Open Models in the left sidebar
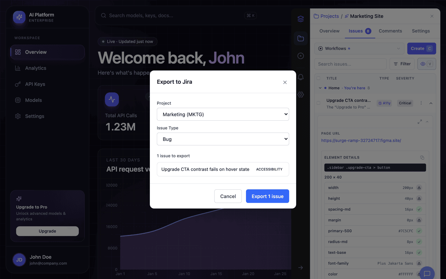The height and width of the screenshot is (279, 446). coord(48,100)
